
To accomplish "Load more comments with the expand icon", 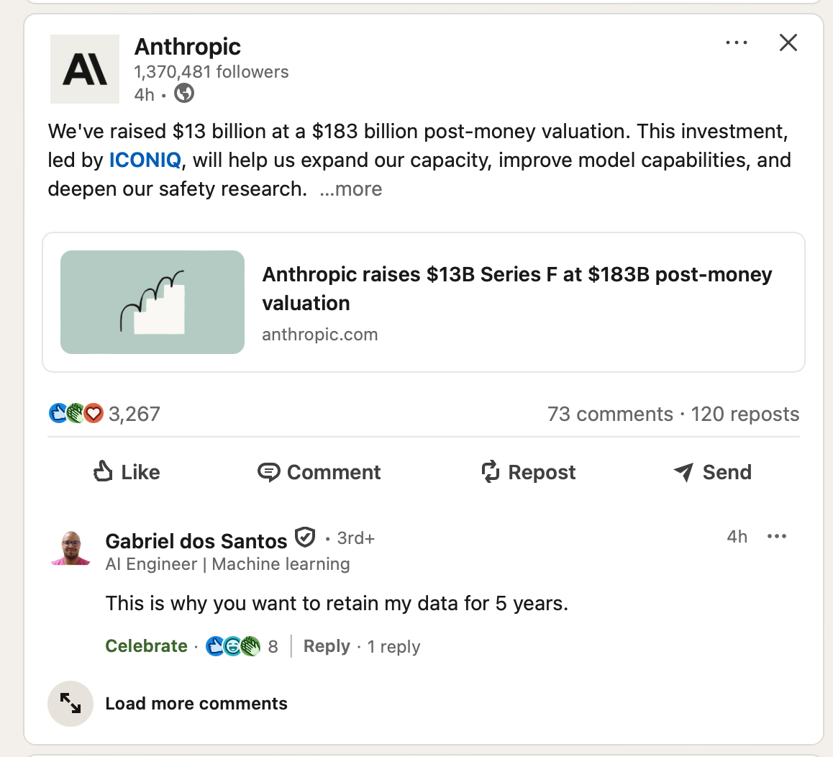I will click(x=70, y=703).
